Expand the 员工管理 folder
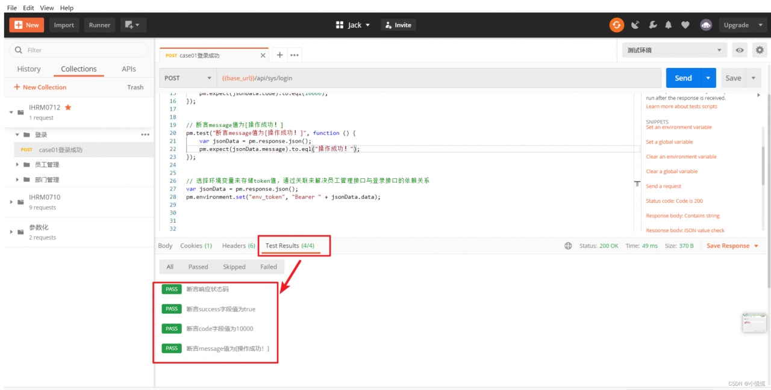The height and width of the screenshot is (390, 771). 17,164
